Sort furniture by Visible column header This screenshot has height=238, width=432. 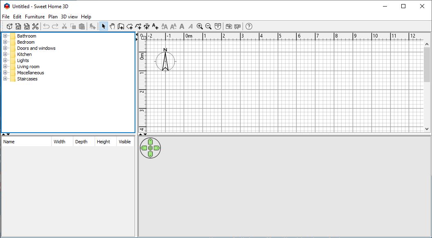tap(125, 142)
